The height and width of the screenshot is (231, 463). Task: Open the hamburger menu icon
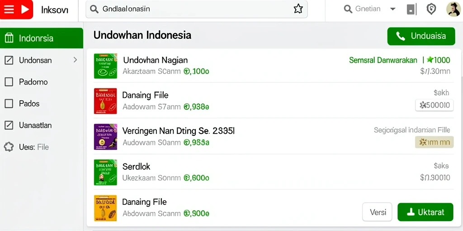9,9
